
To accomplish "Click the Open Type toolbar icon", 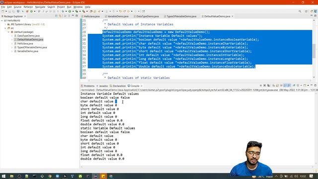I will pyautogui.click(x=91, y=11).
